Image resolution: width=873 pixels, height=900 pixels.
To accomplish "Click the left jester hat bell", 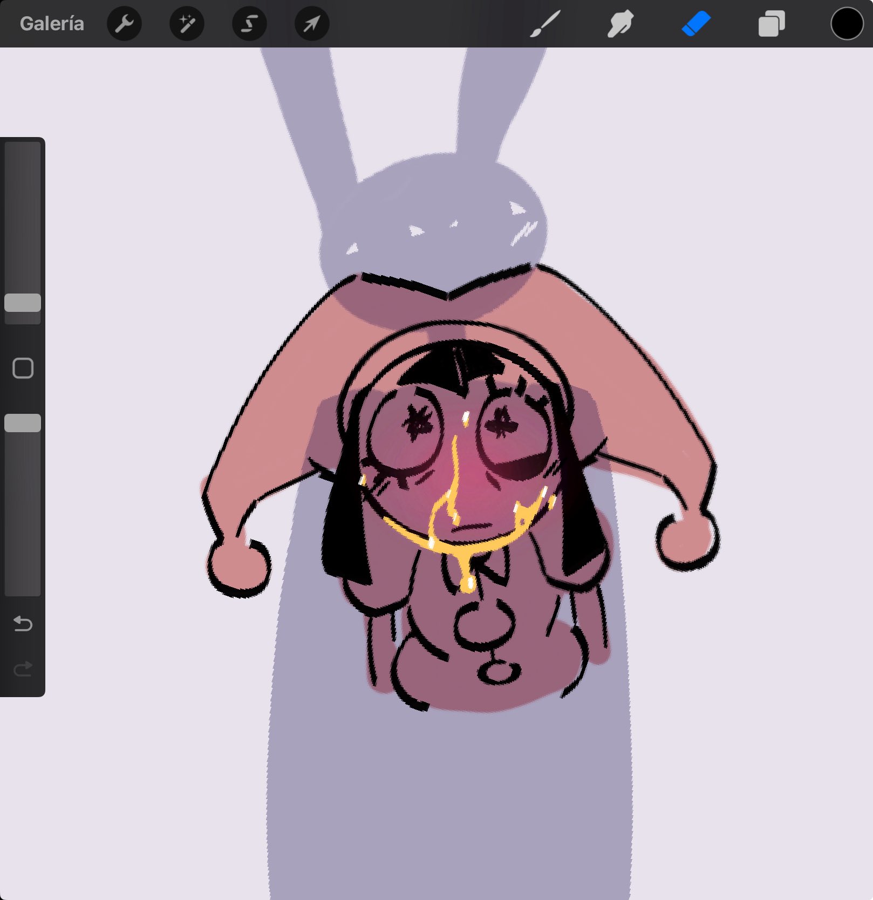I will tap(238, 568).
